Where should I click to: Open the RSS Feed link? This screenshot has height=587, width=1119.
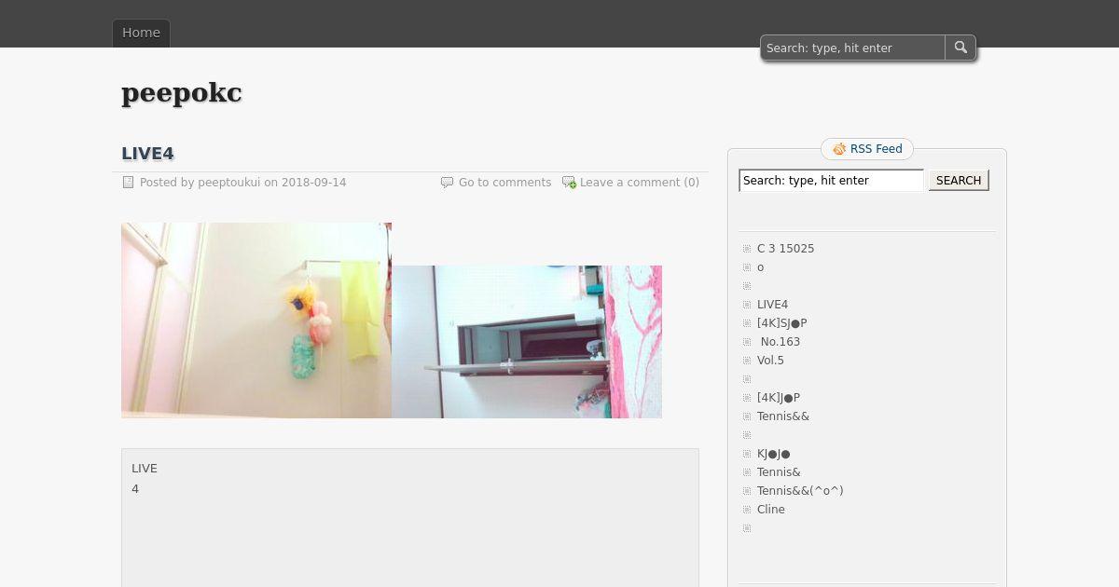(876, 149)
